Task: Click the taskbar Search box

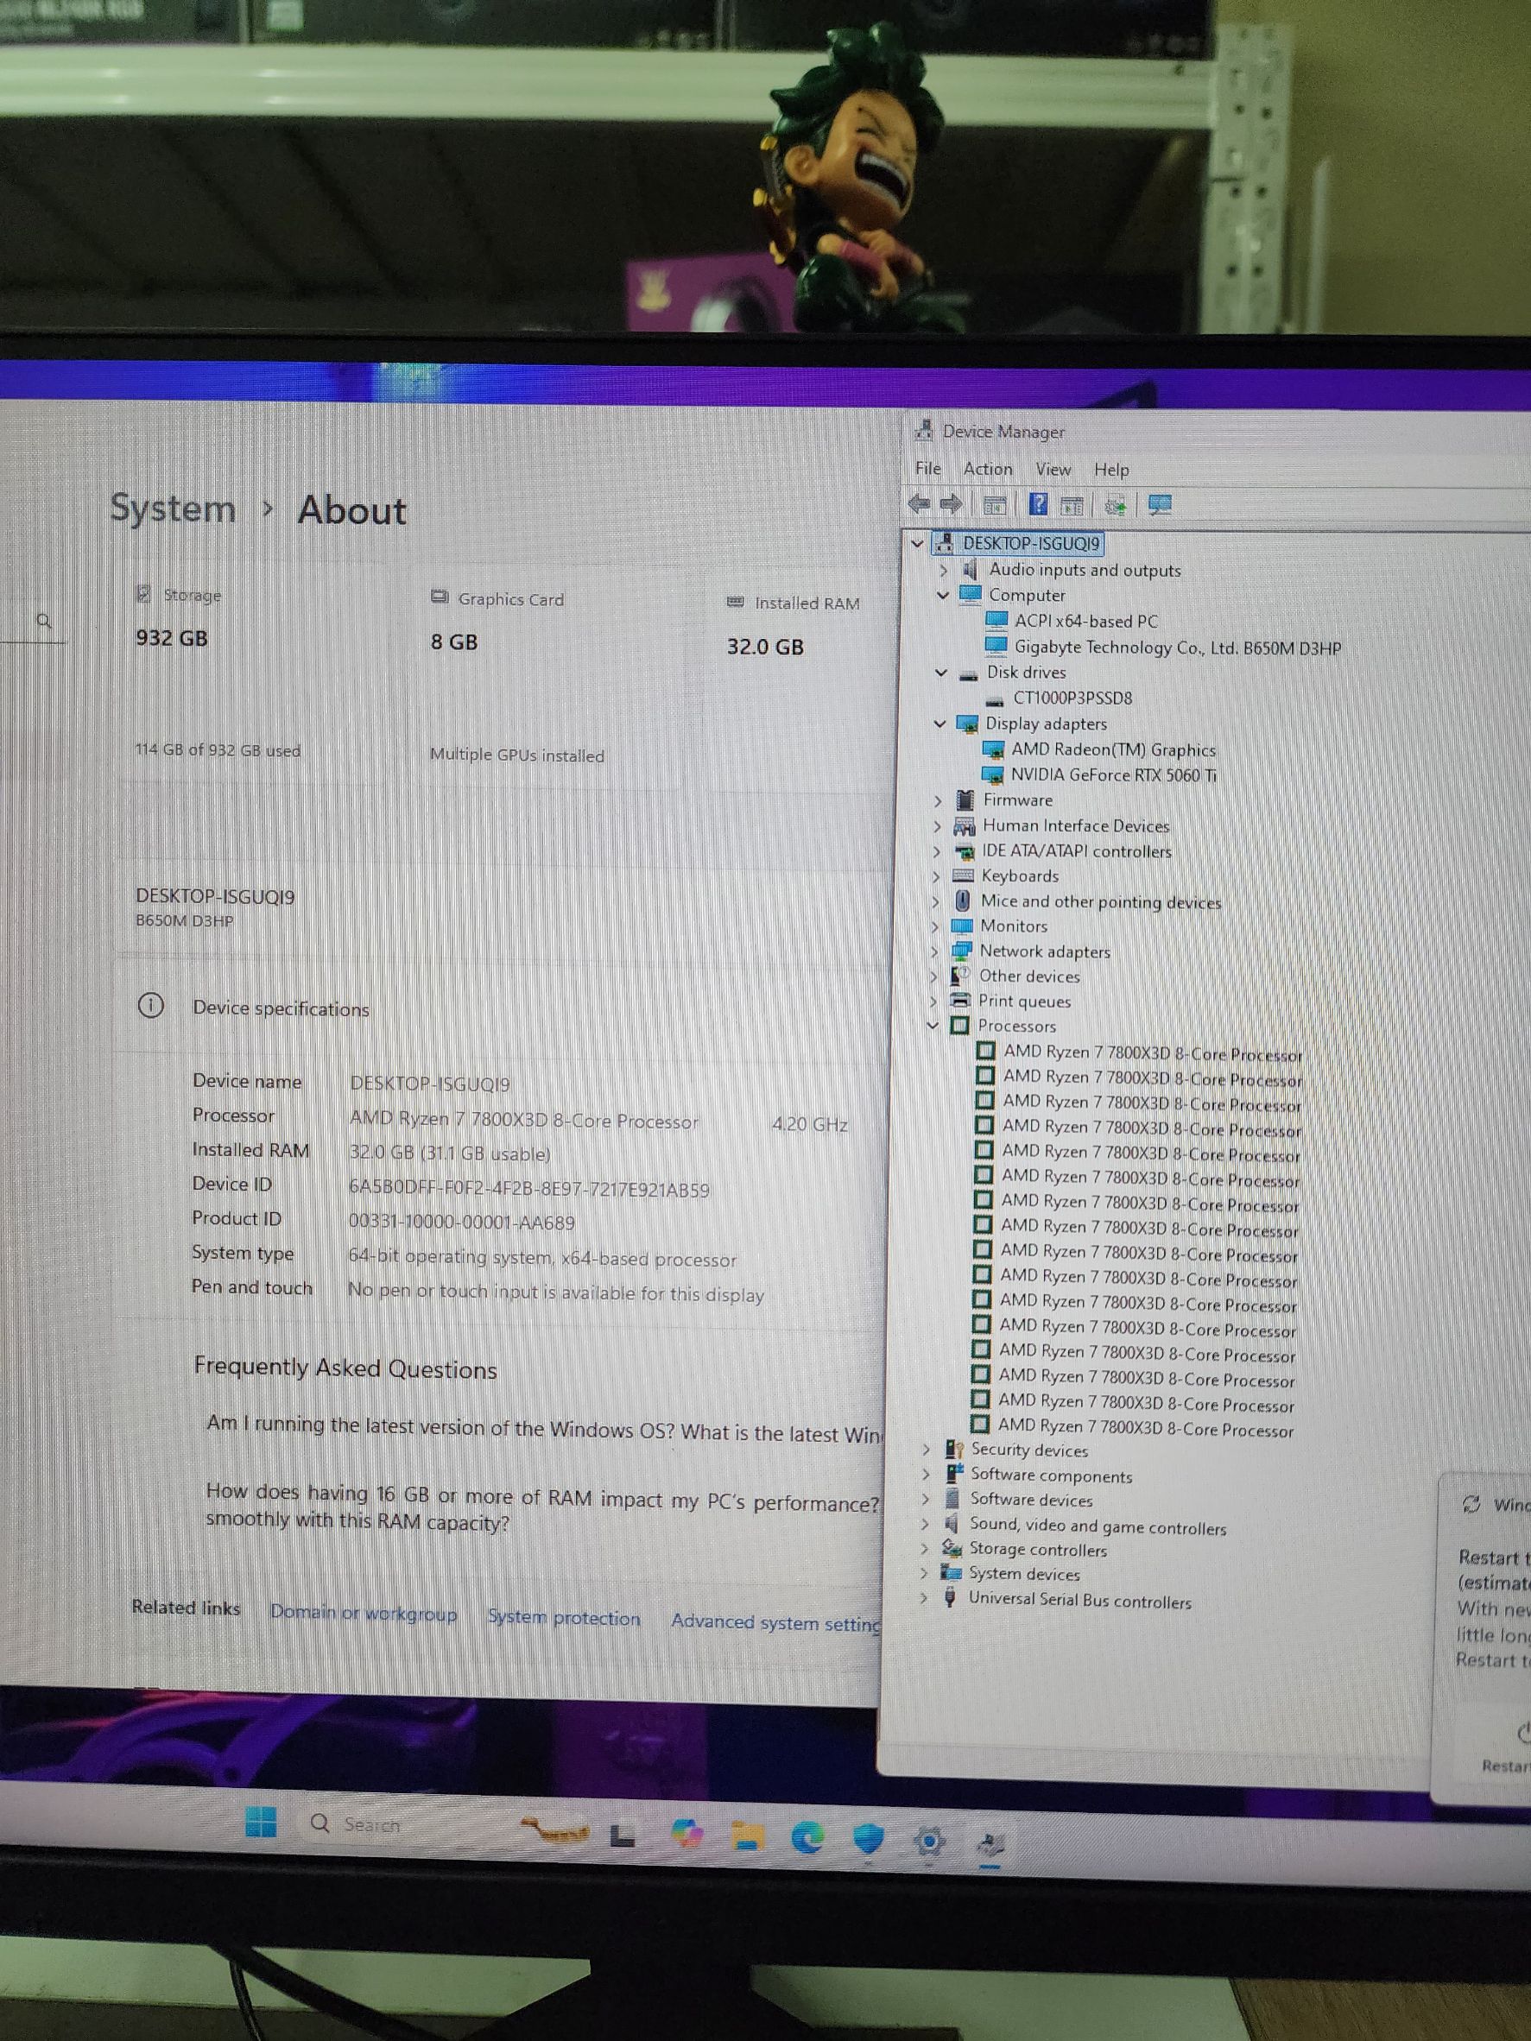Action: (369, 1824)
